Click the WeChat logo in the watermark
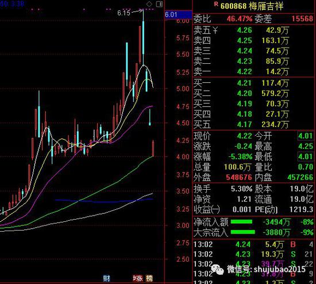 (x=217, y=270)
